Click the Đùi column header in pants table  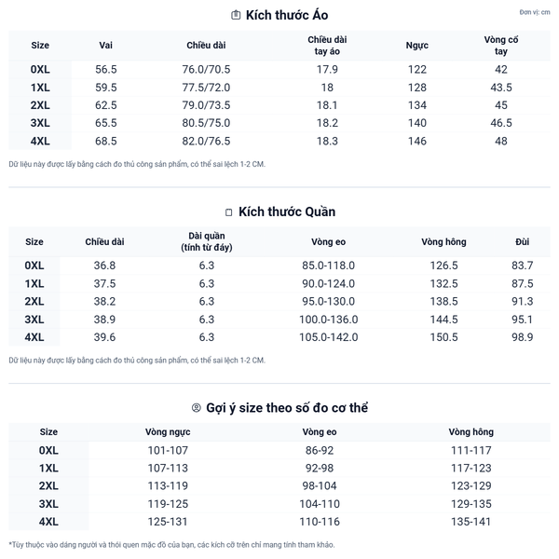[523, 242]
